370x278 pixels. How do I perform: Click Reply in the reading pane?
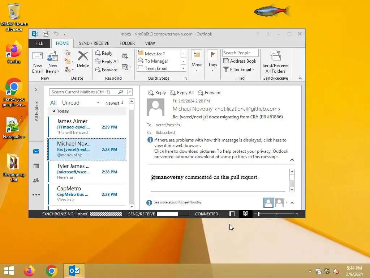tap(157, 93)
